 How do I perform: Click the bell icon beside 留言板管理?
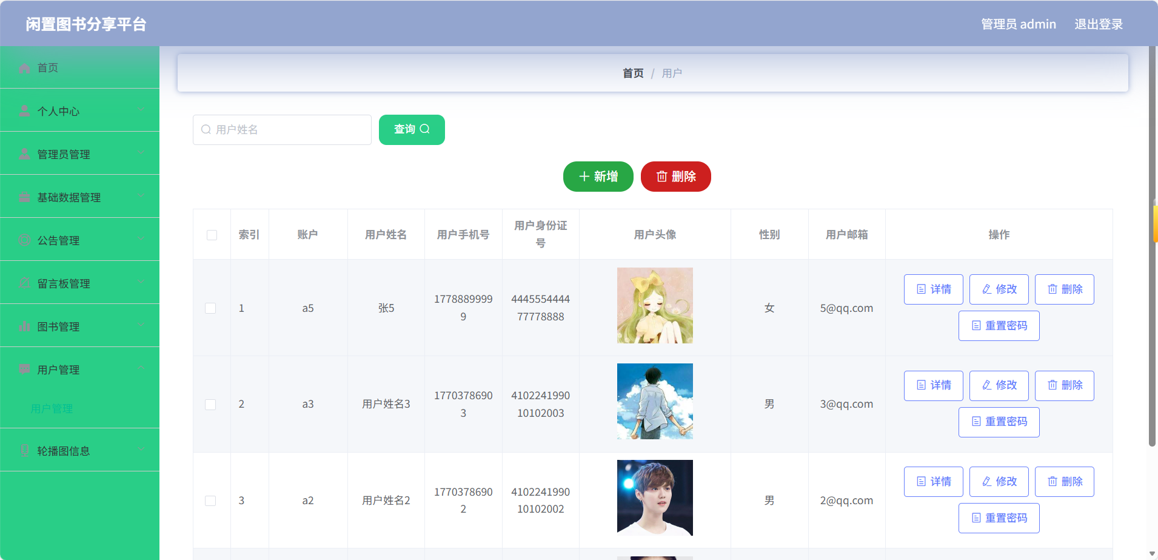pos(24,283)
